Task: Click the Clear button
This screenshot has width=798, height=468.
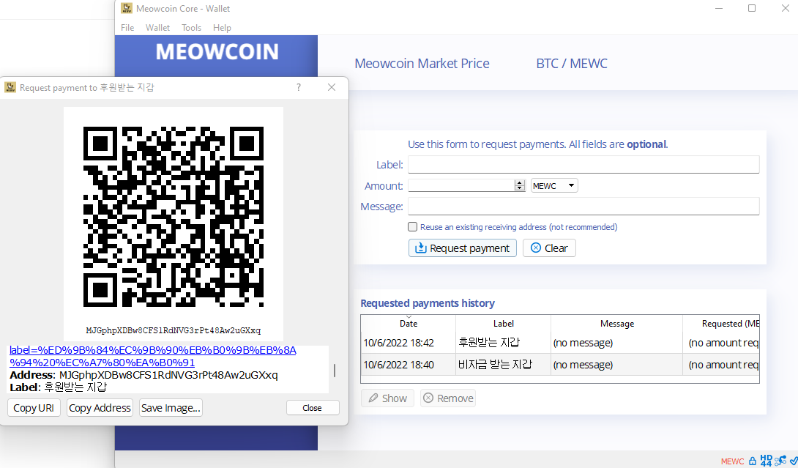Action: (x=549, y=248)
